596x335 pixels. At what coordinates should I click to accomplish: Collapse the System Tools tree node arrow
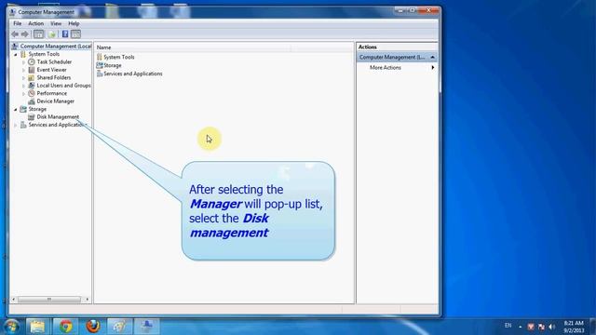(16, 54)
